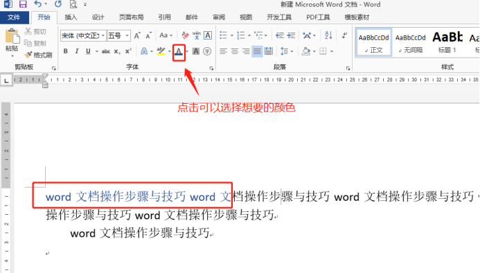Clear all formatting with the eraser icon
This screenshot has height=273, width=480.
185,35
